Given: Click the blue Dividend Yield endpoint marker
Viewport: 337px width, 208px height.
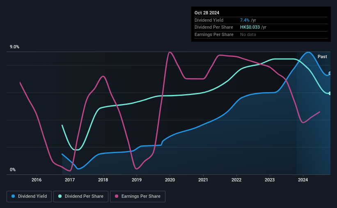Looking at the screenshot, I should (x=330, y=74).
